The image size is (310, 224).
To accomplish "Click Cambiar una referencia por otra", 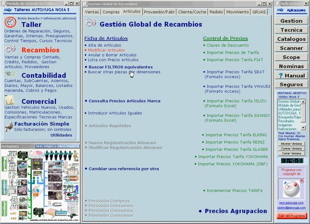I will click(x=124, y=169).
